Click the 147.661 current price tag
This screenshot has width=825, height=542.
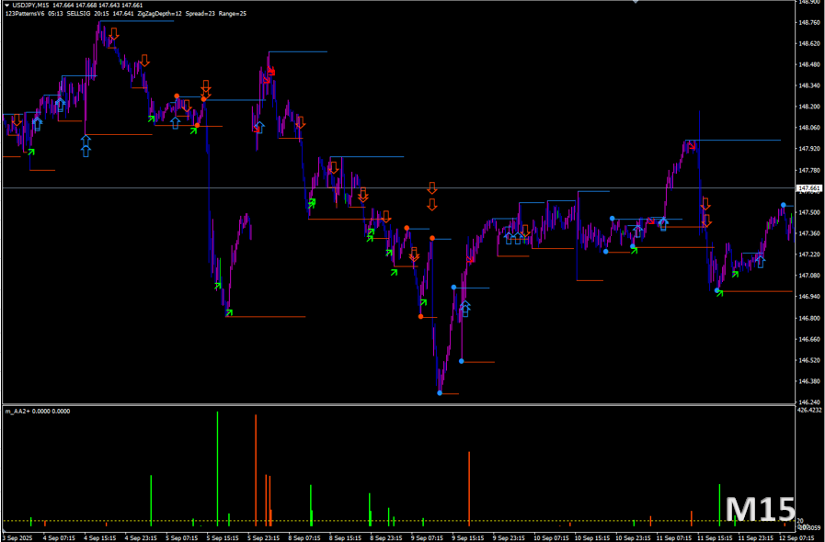808,188
